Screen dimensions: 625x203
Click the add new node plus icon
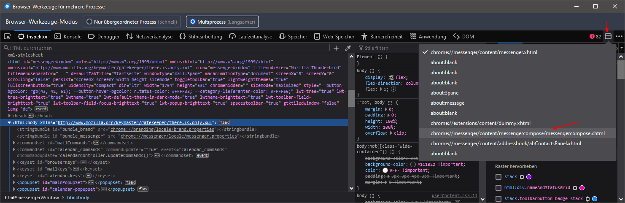click(x=336, y=48)
